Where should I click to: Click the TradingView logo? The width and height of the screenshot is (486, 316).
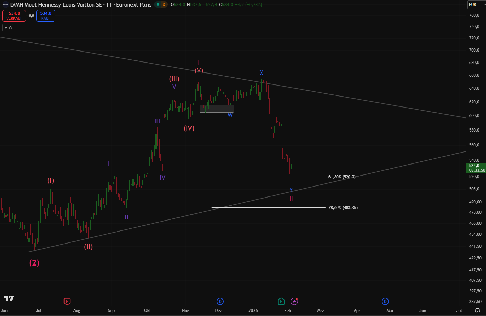click(x=9, y=298)
